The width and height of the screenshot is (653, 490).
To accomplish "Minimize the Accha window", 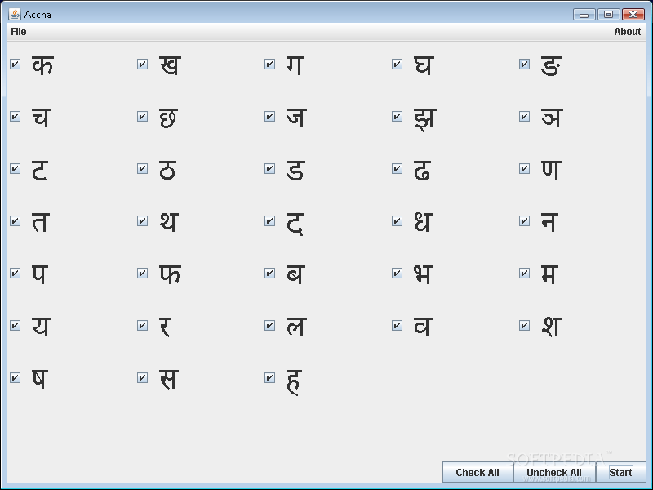I will (x=584, y=15).
